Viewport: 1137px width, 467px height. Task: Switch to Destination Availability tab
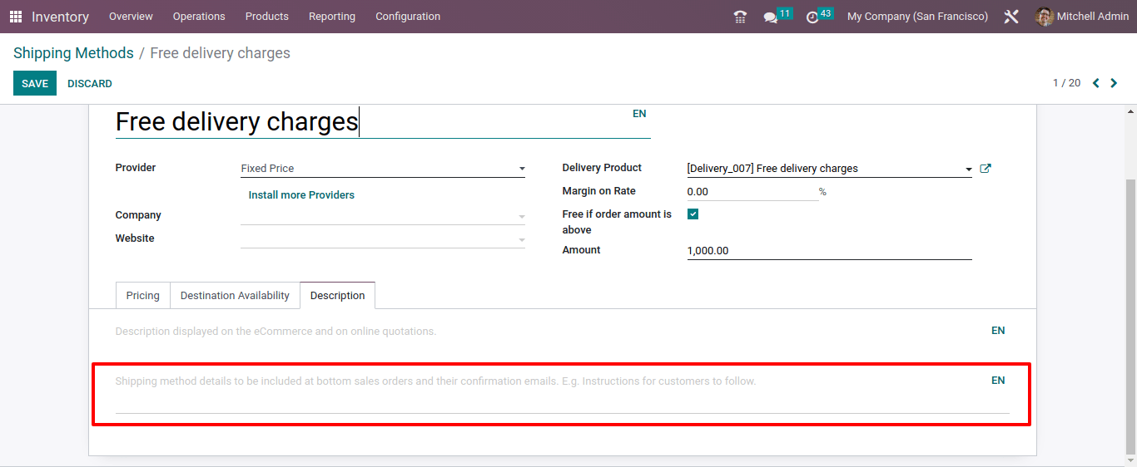[235, 295]
